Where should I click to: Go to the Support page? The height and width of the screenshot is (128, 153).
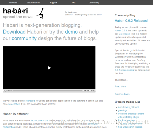point(54,3)
